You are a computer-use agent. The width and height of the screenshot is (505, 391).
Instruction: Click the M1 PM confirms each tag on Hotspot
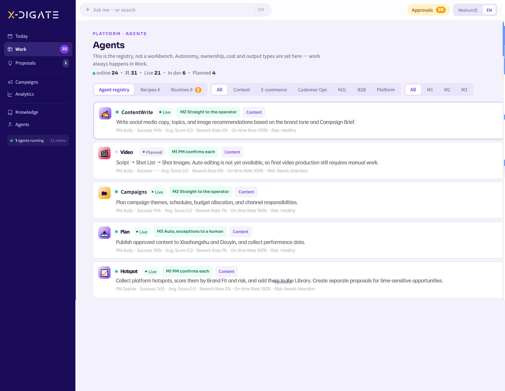tap(187, 271)
